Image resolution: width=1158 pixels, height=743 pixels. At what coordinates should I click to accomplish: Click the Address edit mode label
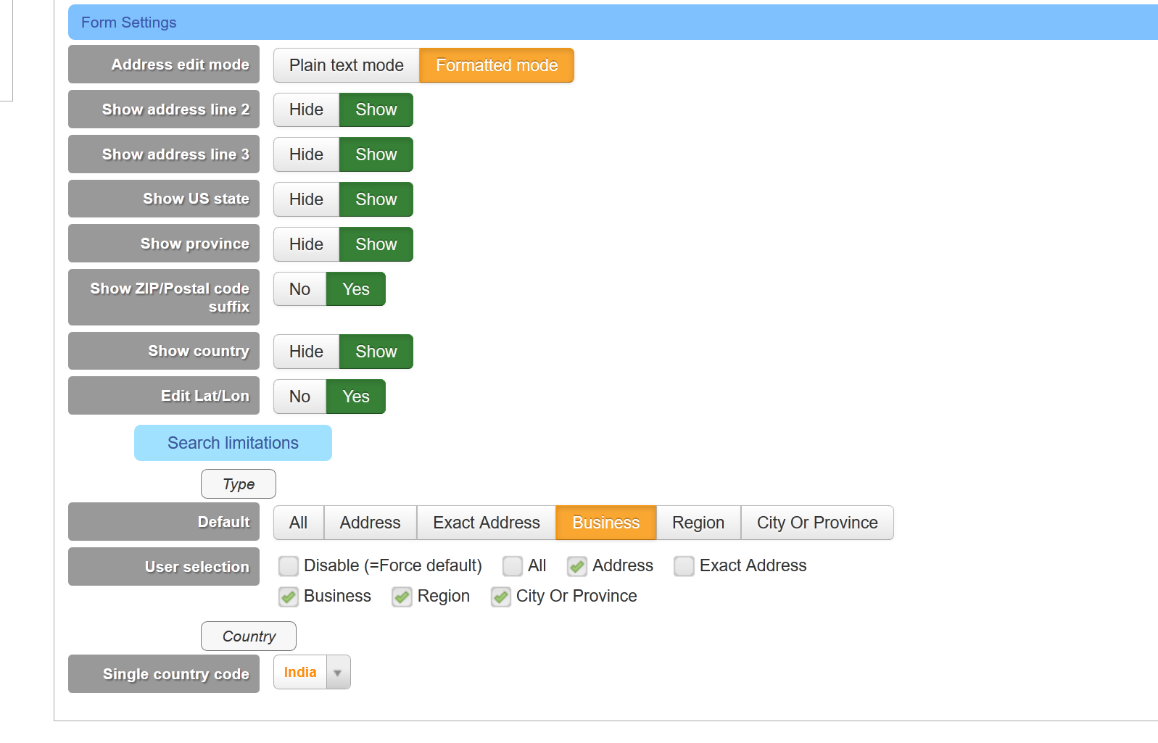(x=164, y=65)
